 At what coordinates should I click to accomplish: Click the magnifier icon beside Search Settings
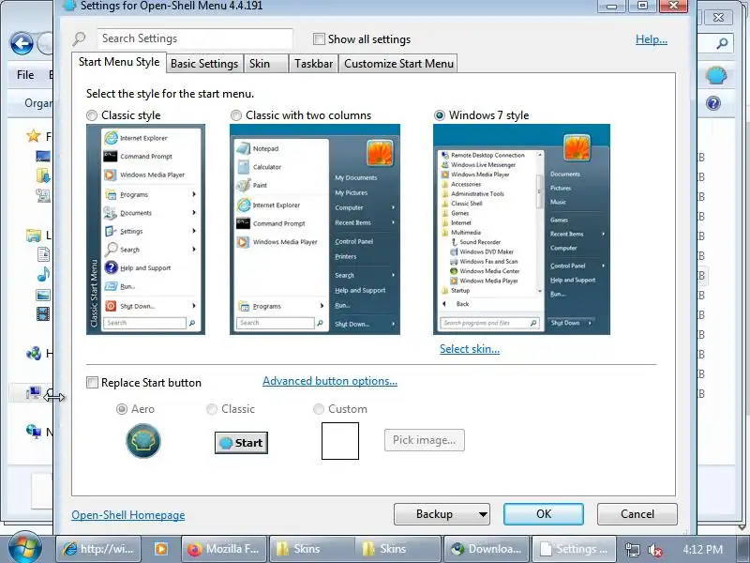pyautogui.click(x=79, y=38)
